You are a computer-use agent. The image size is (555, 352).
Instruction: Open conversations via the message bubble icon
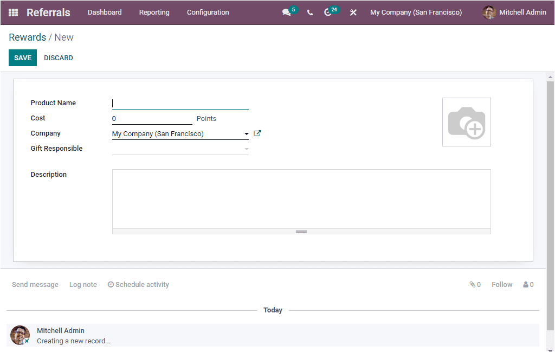286,12
